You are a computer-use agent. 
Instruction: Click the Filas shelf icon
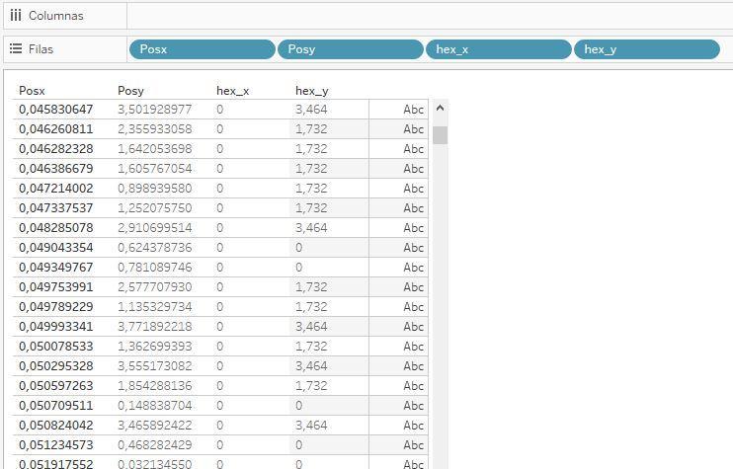[16, 48]
